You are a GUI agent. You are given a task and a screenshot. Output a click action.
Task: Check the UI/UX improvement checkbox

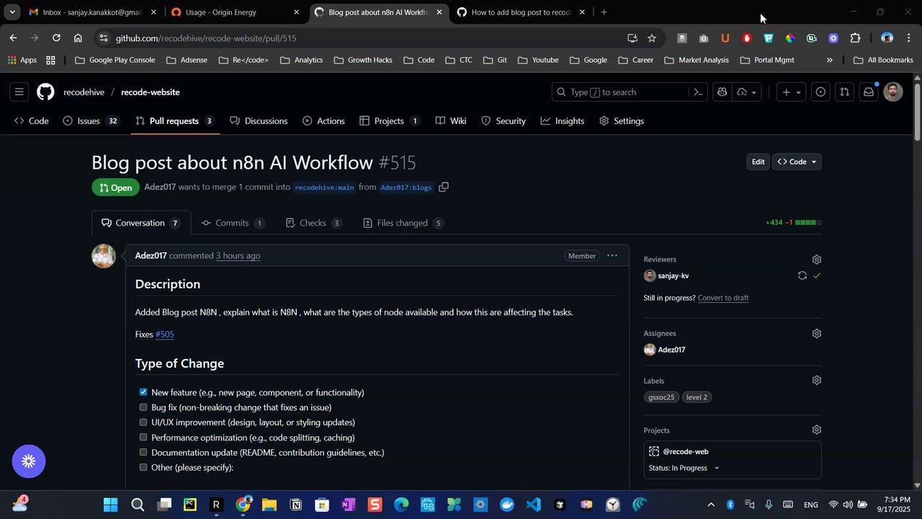(x=143, y=422)
